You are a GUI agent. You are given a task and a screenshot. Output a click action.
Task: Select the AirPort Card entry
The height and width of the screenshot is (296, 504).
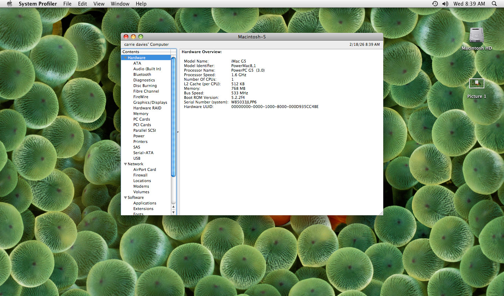[145, 169]
